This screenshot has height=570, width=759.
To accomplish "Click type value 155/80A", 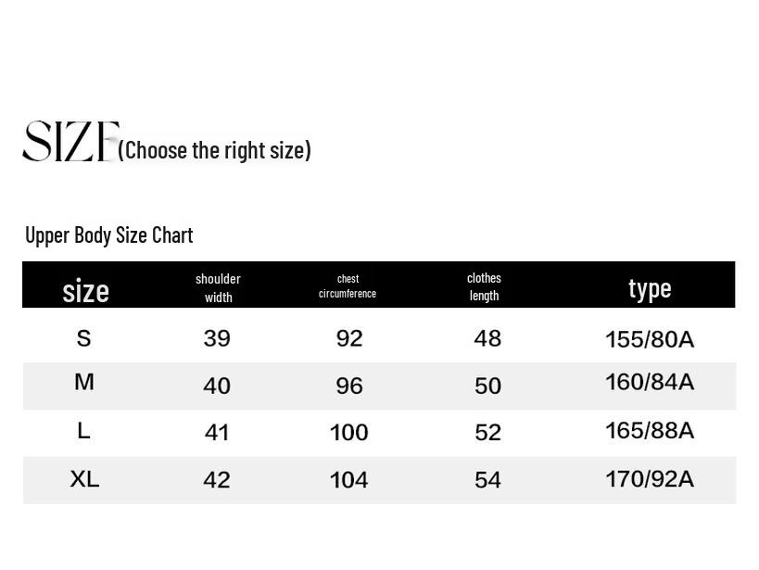I will coord(650,339).
